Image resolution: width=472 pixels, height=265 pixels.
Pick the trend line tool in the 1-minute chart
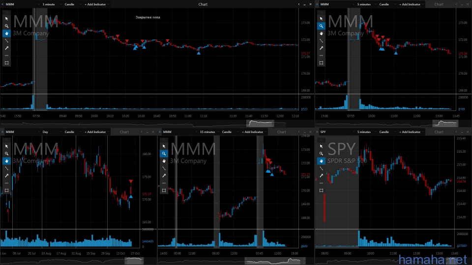coord(6,41)
